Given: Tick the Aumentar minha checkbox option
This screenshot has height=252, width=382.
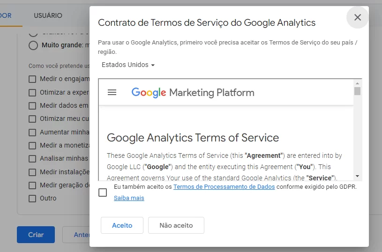Looking at the screenshot, I should (32, 133).
